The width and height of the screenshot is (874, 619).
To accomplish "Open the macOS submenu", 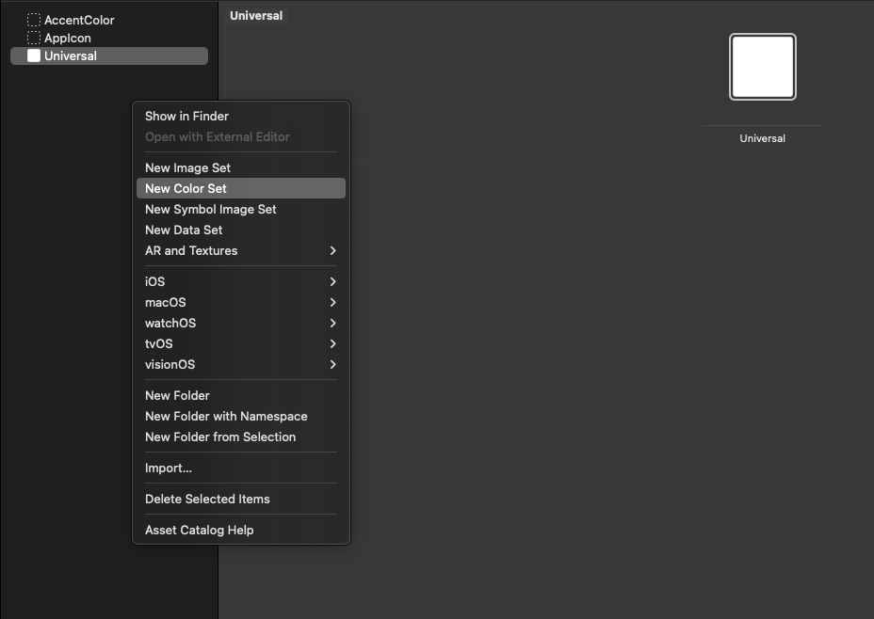I will (241, 302).
